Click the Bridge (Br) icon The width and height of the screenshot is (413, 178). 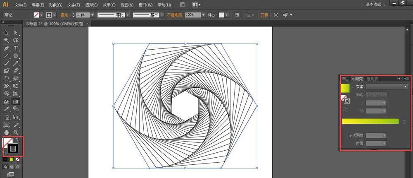coord(183,5)
